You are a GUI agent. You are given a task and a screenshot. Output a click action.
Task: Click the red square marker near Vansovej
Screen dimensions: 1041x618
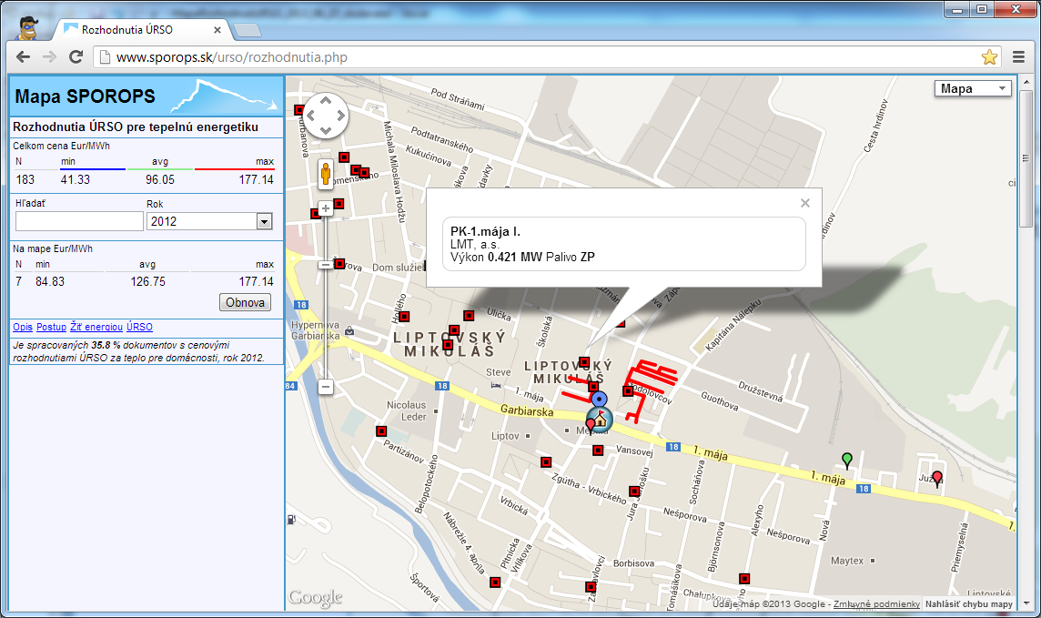coord(598,450)
